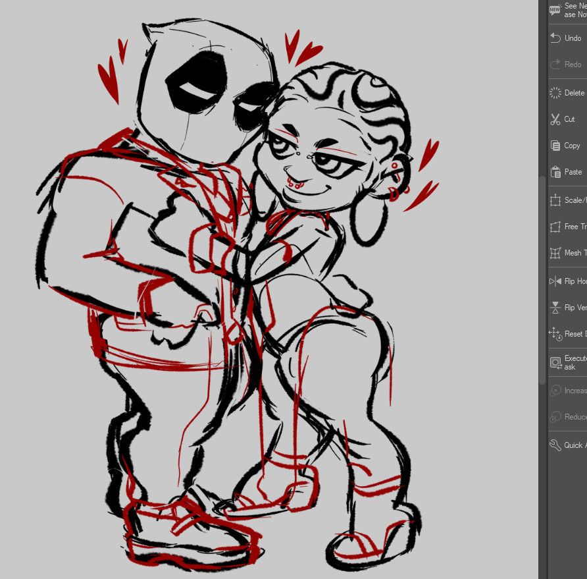Viewport: 587px width, 579px height.
Task: Activate the Scale/Rotate transform command
Action: pyautogui.click(x=555, y=200)
